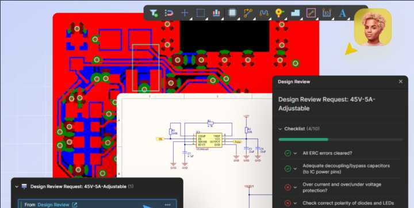The height and width of the screenshot is (208, 414).
Task: Select the dimension measurement tool
Action: tap(327, 13)
